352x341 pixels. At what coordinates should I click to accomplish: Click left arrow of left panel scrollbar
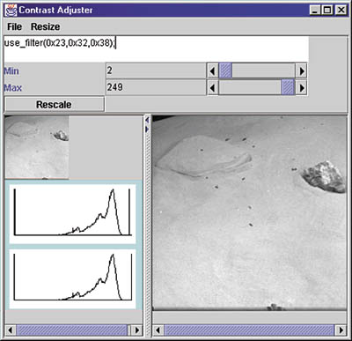click(x=11, y=330)
